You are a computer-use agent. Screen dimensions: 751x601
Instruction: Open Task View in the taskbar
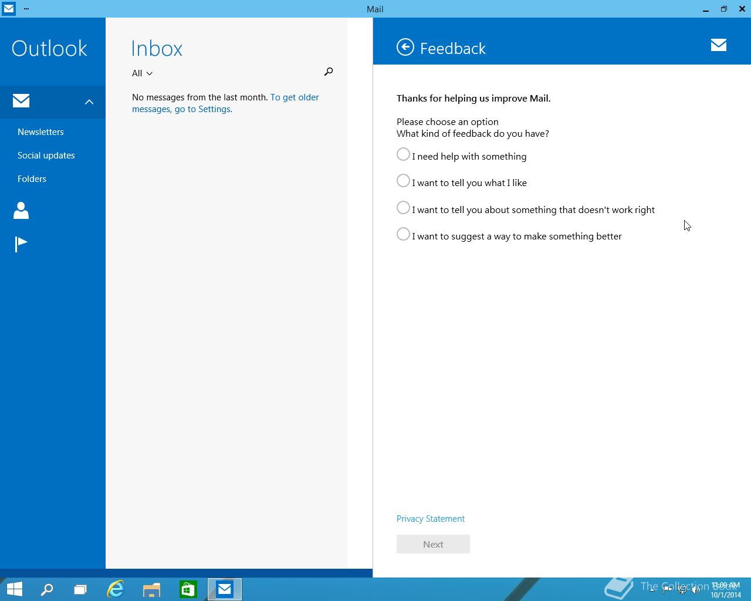click(80, 589)
